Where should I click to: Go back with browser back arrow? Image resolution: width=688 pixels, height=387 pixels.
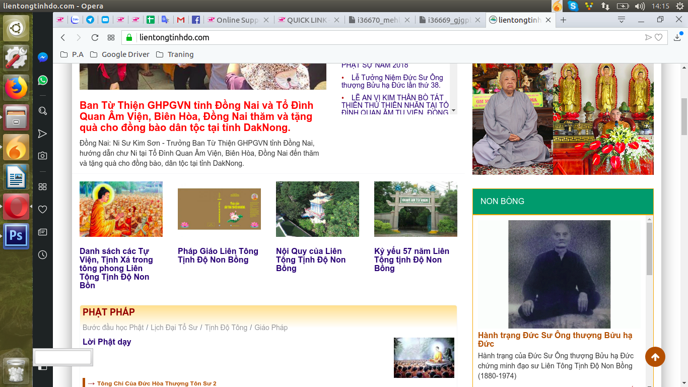tap(63, 37)
